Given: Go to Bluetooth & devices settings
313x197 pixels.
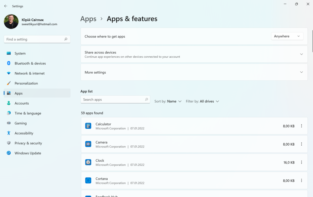Looking at the screenshot, I should coord(30,63).
